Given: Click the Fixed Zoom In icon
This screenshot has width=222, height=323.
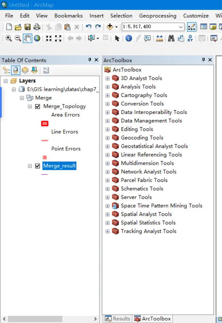Looking at the screenshot, I should (x=49, y=38).
